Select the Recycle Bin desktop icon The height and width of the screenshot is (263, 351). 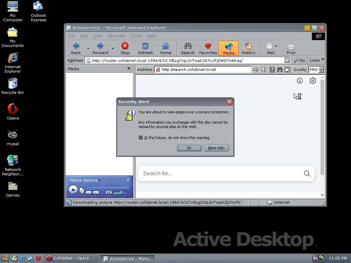(x=13, y=86)
